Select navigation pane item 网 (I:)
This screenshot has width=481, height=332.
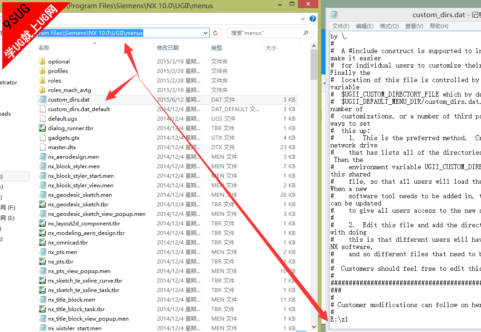[7, 218]
